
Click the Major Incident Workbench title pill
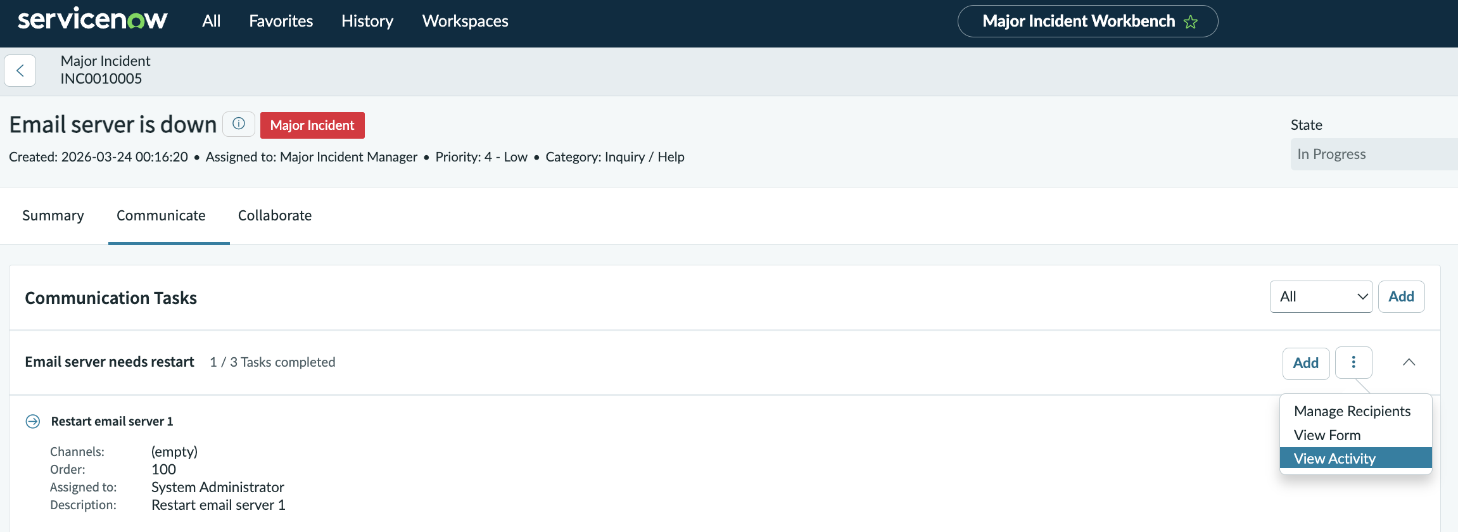point(1087,22)
